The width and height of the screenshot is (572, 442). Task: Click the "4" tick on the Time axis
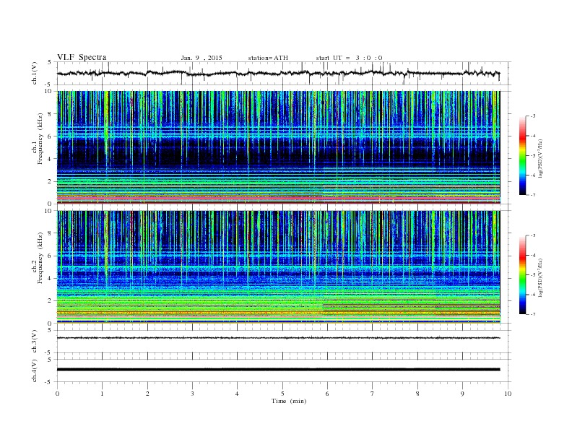(x=238, y=394)
